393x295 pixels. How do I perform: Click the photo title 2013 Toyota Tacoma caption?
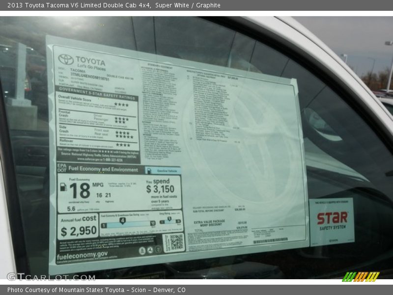[114, 5]
